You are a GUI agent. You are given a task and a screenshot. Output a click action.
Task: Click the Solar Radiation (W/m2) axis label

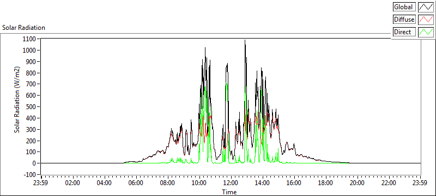17,99
